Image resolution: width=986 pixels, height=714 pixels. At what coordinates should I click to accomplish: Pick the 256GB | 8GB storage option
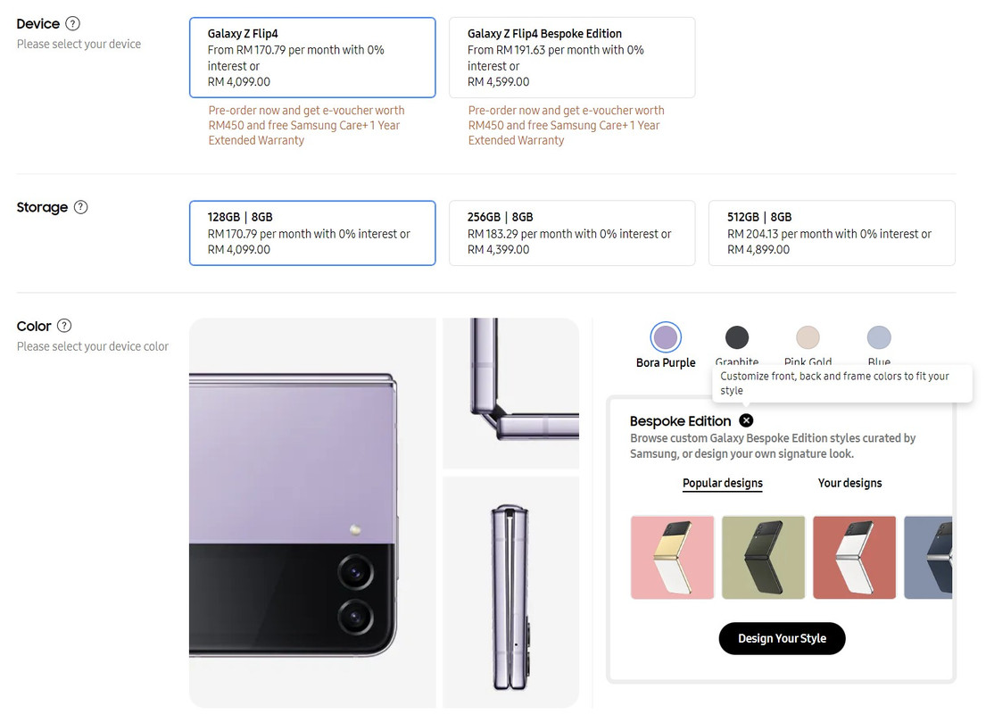coord(572,233)
